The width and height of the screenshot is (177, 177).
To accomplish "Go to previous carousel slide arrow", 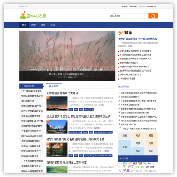I will tap(22, 76).
